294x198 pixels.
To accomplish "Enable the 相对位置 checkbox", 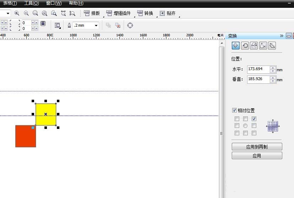I will pos(234,110).
